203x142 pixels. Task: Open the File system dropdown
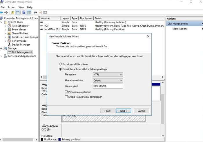108,75
